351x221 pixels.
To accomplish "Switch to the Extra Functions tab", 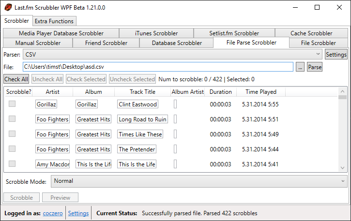I will click(x=54, y=21).
